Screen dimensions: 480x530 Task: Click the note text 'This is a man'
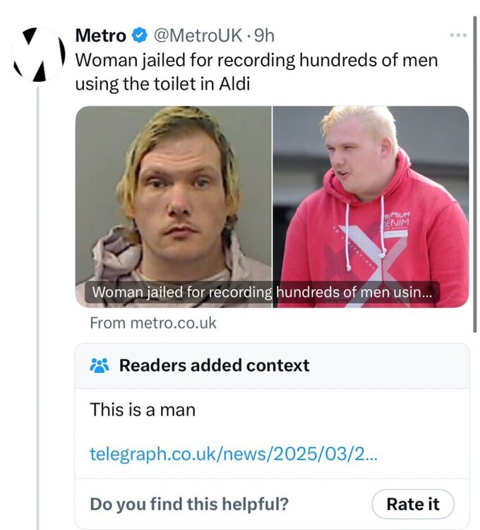click(x=143, y=409)
